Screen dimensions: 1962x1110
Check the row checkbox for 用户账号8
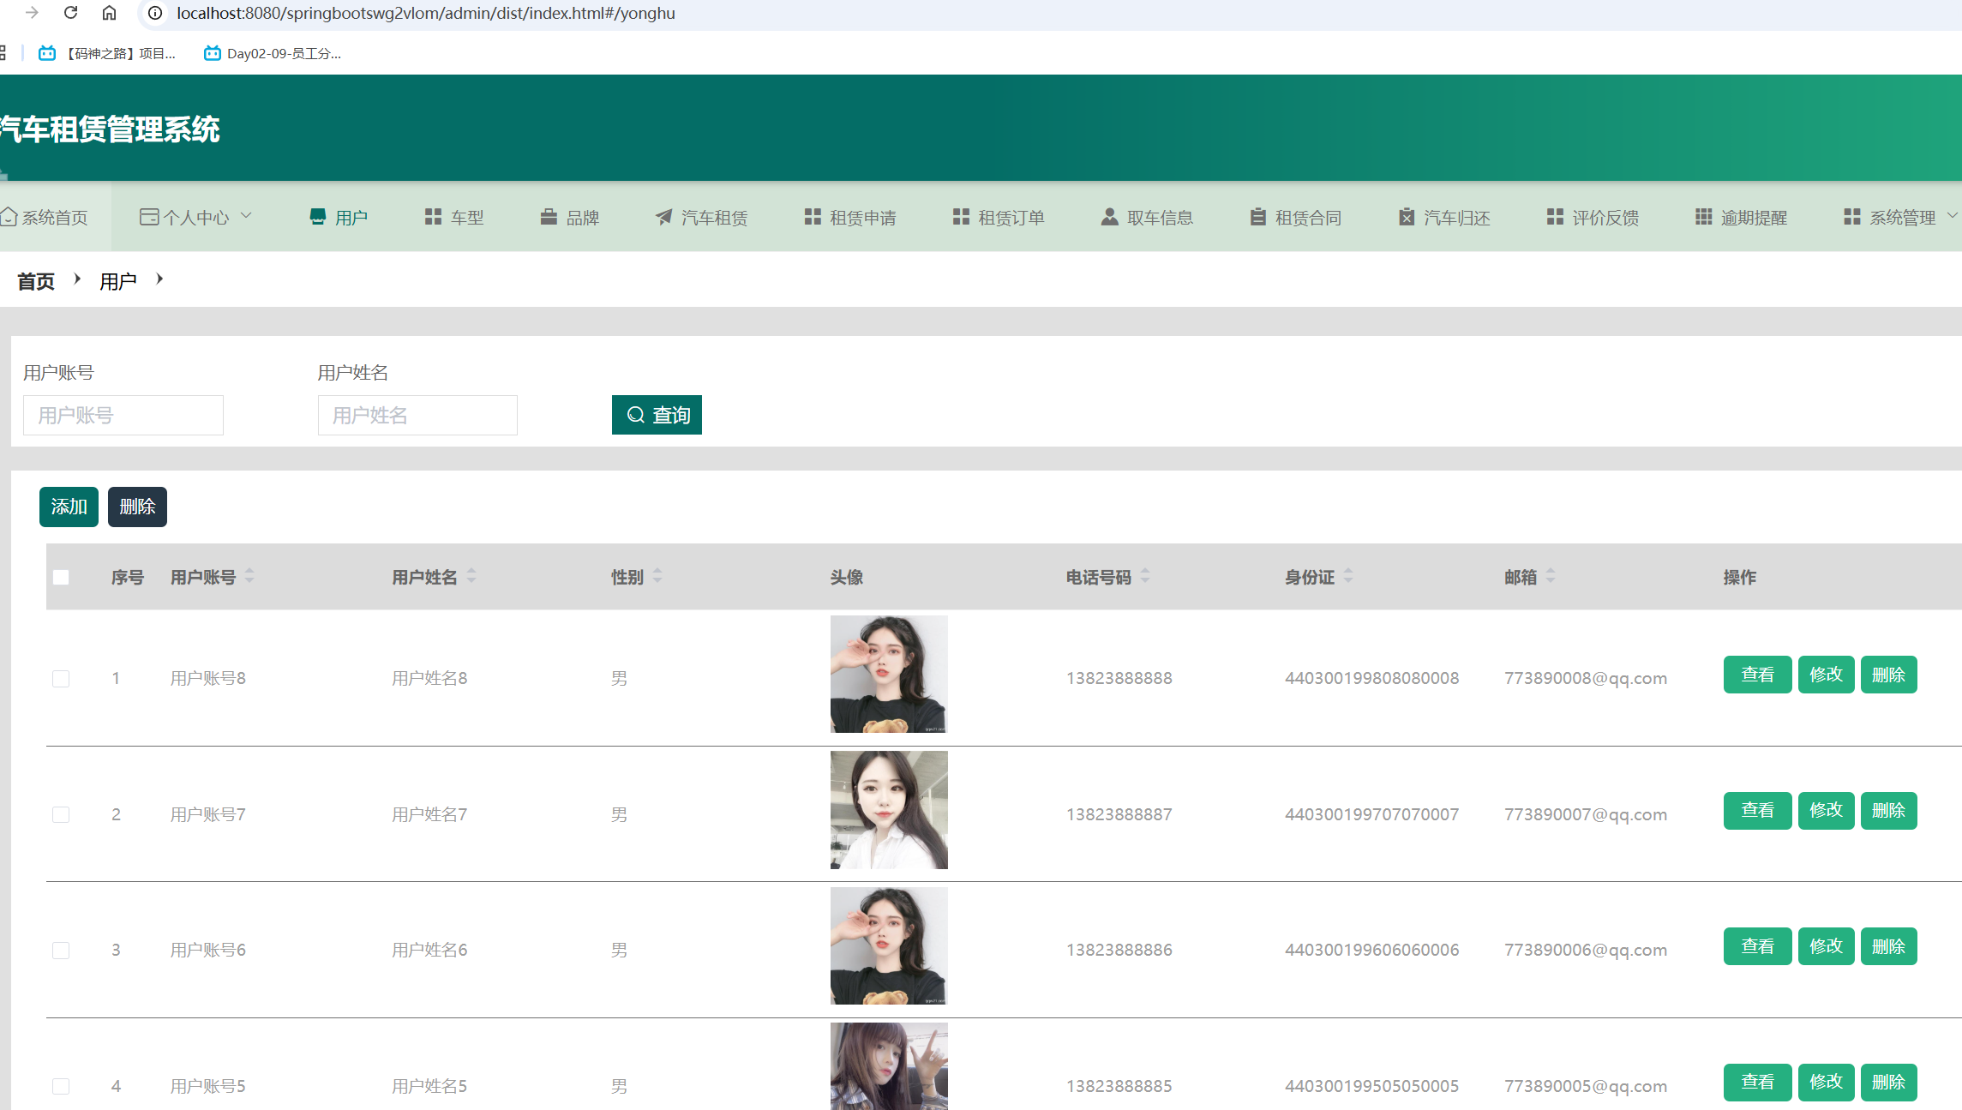[61, 679]
